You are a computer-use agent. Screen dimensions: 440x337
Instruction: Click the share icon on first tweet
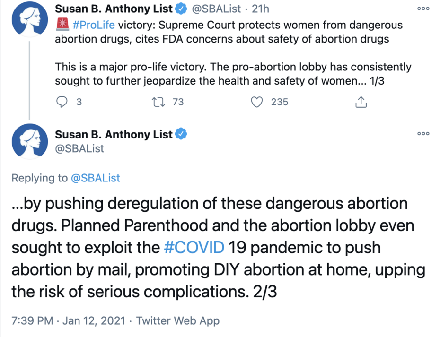361,102
